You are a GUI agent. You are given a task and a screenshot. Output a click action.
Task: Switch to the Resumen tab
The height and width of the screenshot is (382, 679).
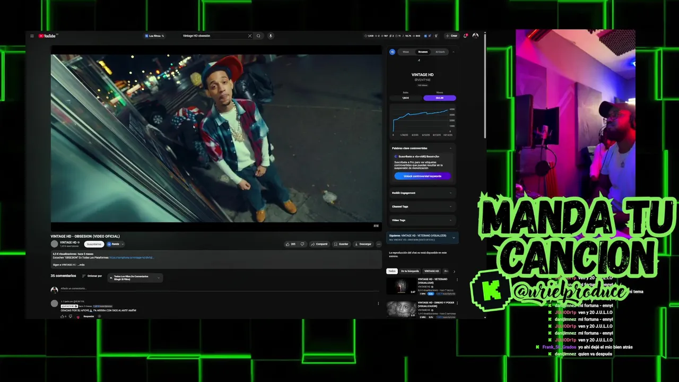click(x=423, y=52)
